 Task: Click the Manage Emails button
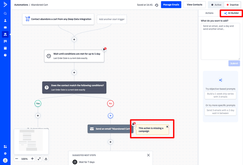(x=171, y=5)
